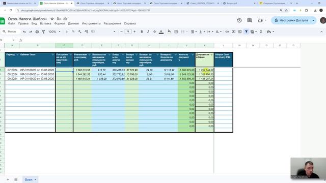Open the Данные menu
326x183 pixels.
click(x=73, y=23)
